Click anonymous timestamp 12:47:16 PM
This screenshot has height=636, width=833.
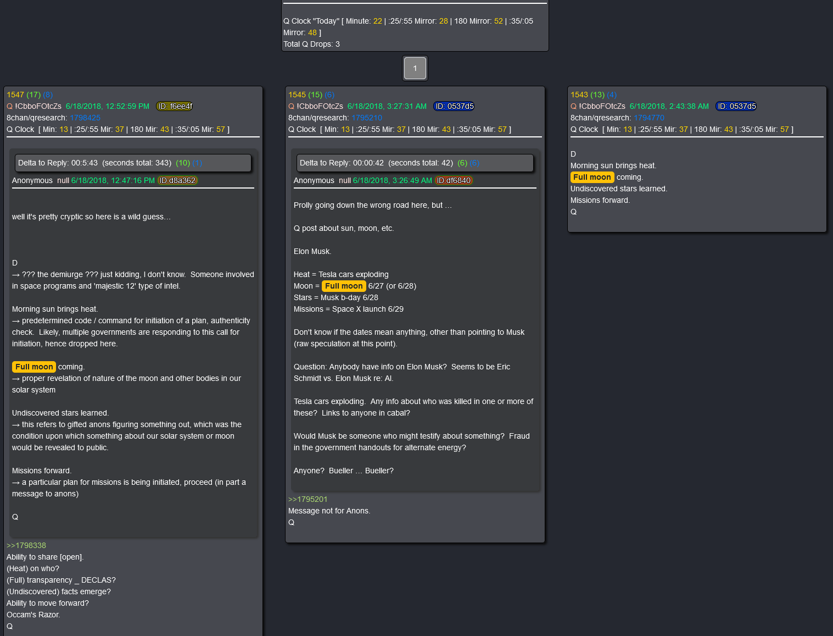[x=113, y=180]
